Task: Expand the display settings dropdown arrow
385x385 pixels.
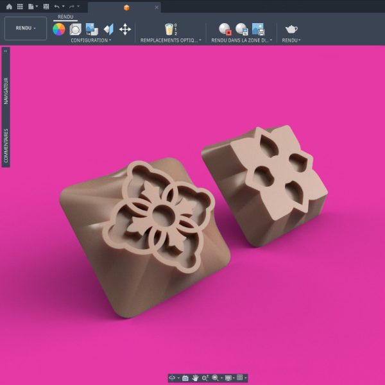Action: [234, 378]
